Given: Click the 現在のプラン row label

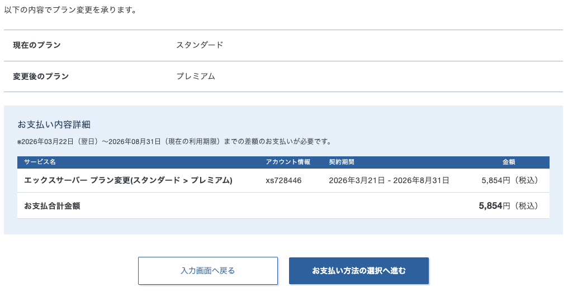Looking at the screenshot, I should coord(37,45).
